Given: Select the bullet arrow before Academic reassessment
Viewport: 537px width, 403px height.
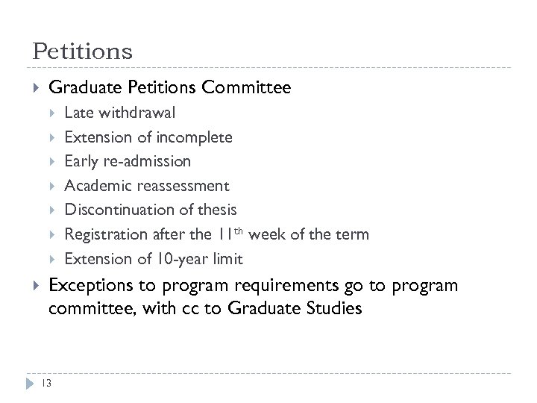Looking at the screenshot, I should (53, 186).
